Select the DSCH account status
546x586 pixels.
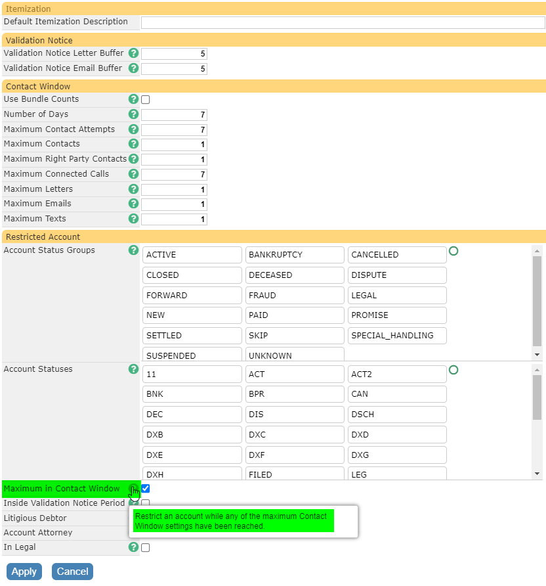(x=397, y=415)
